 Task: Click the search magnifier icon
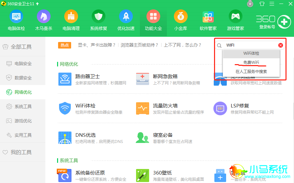coord(219,46)
